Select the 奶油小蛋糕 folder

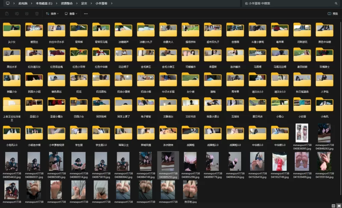(x=124, y=83)
